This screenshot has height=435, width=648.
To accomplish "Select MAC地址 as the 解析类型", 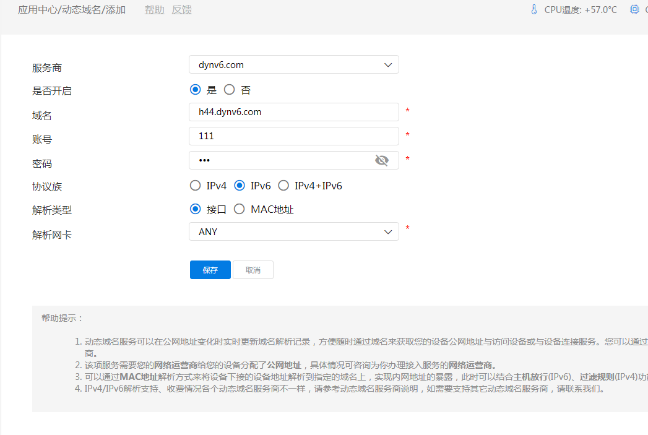I will pos(240,210).
